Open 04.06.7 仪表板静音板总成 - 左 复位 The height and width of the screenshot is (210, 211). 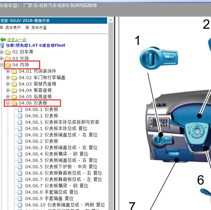click(x=63, y=179)
